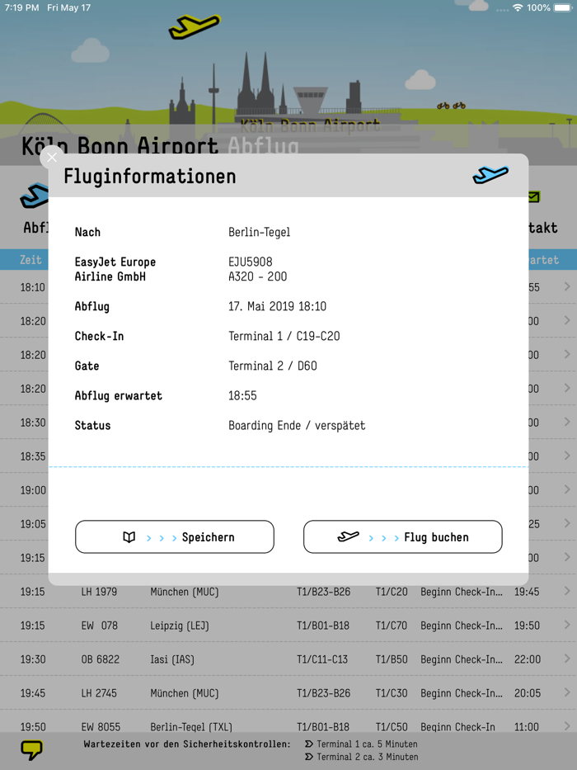The height and width of the screenshot is (770, 577).
Task: Expand chevron on the 19:00 row
Action: point(567,489)
